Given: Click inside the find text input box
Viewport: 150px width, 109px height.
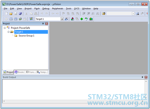Looking at the screenshot, I should click(119, 13).
